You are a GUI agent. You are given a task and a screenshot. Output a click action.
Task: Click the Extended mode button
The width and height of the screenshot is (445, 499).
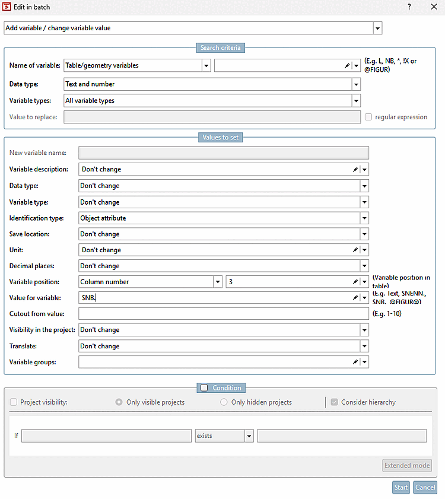coord(407,465)
